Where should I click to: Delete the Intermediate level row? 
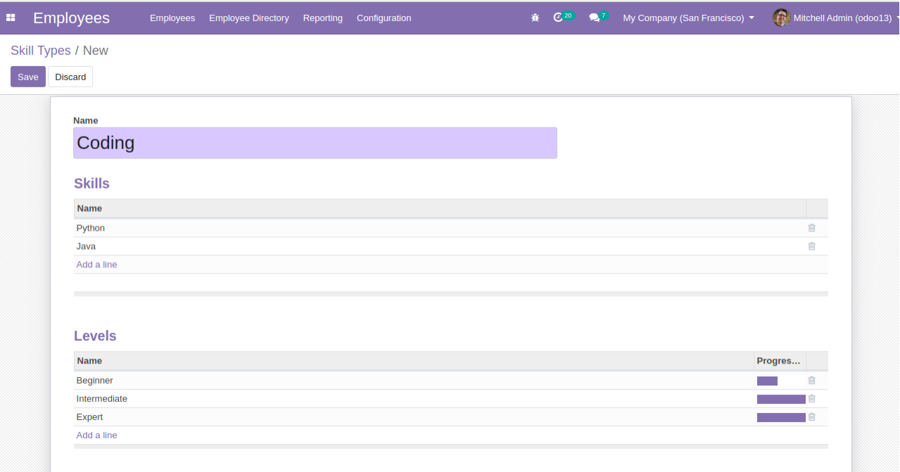pos(811,399)
